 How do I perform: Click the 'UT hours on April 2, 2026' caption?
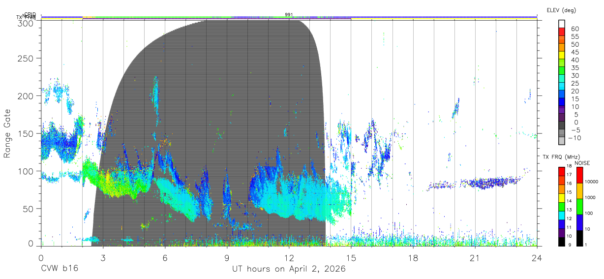(289, 269)
